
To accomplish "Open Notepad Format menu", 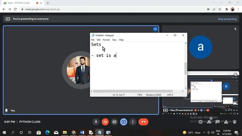I will pos(106,40).
